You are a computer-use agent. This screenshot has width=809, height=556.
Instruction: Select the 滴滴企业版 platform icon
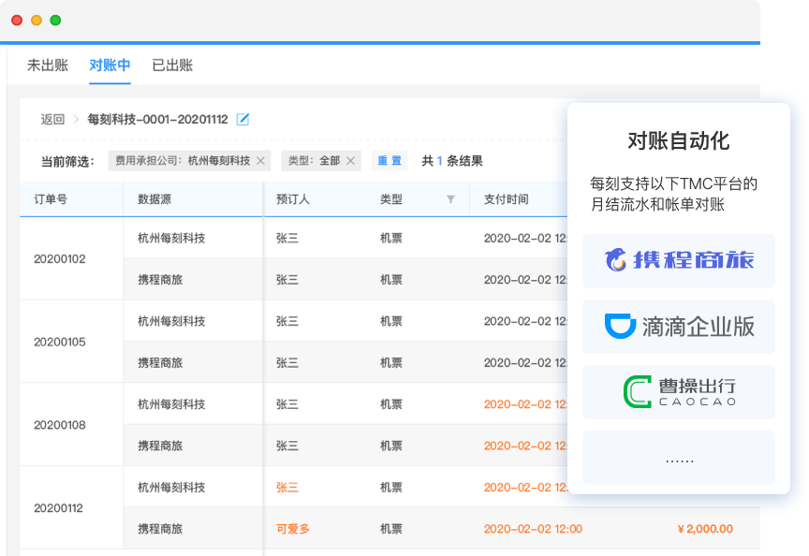[x=678, y=327]
